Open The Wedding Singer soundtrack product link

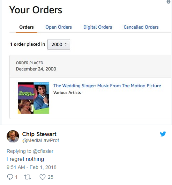(107, 86)
